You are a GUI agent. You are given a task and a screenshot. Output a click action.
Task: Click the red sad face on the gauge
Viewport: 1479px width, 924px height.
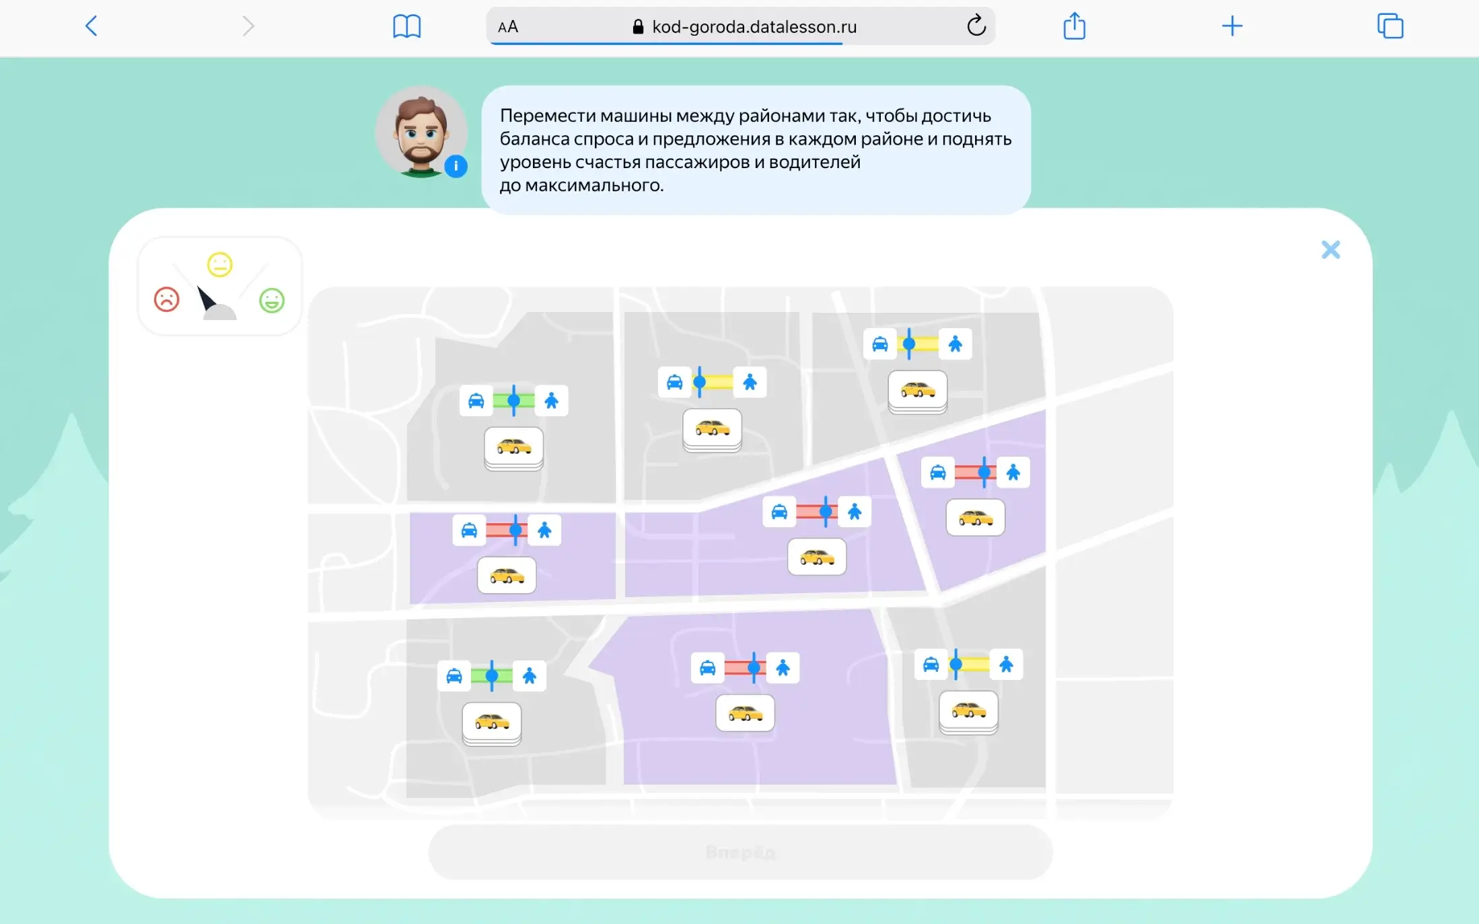(167, 299)
